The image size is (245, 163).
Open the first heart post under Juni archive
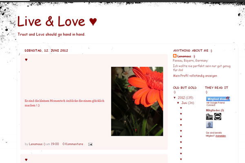[181, 108]
